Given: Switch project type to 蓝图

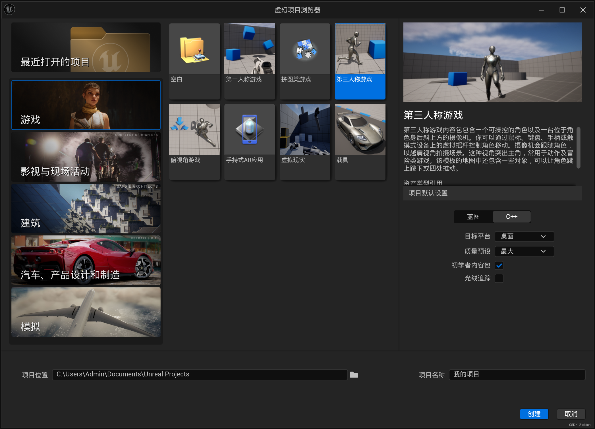Looking at the screenshot, I should 473,217.
